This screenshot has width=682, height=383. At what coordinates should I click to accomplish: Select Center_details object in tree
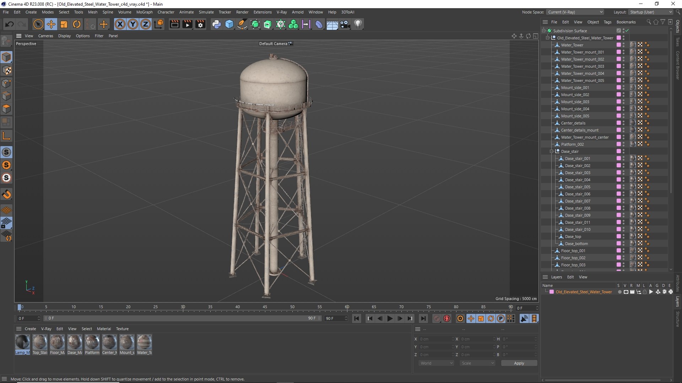click(573, 123)
